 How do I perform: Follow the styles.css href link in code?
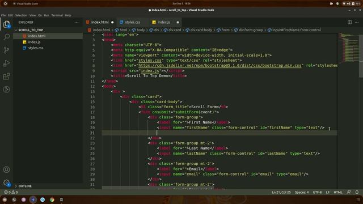(150, 61)
